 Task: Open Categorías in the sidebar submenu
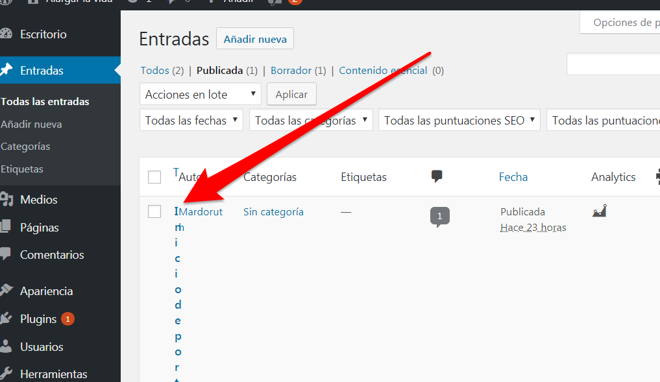[25, 147]
